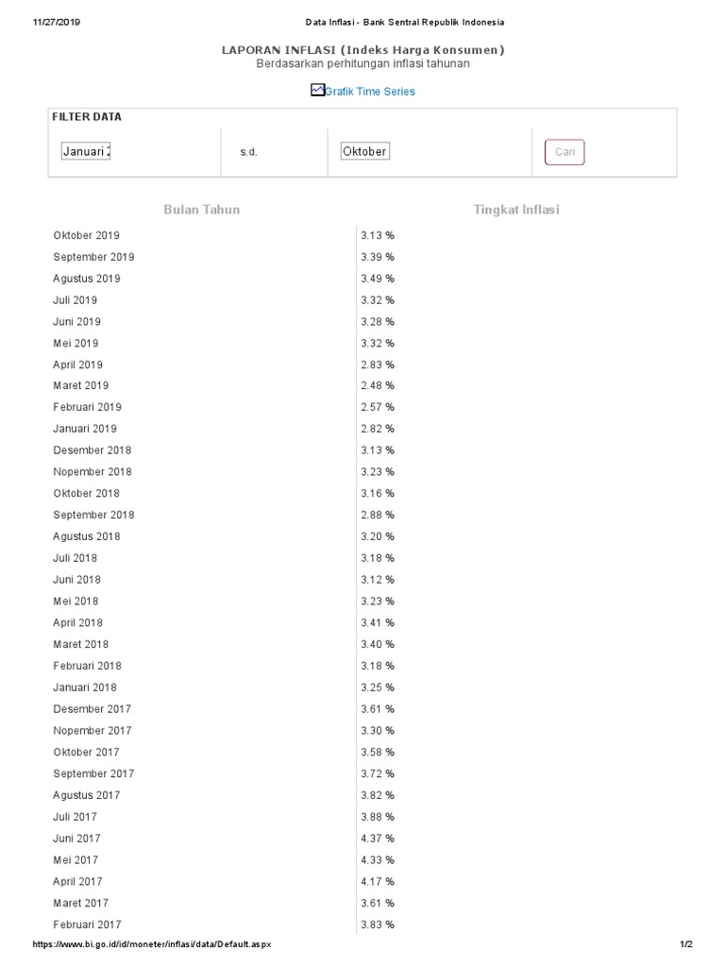Select the Desember 2018 row
This screenshot has height=967, width=725.
(x=362, y=450)
